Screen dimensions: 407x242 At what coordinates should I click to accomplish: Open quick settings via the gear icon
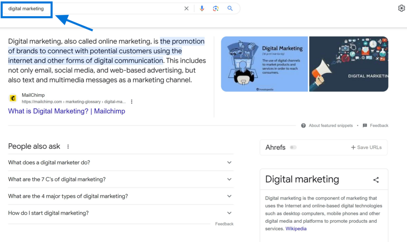point(401,8)
